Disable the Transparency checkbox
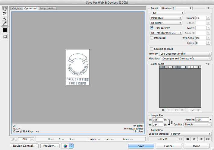Image resolution: width=214 pixels, height=150 pixels. [152, 28]
